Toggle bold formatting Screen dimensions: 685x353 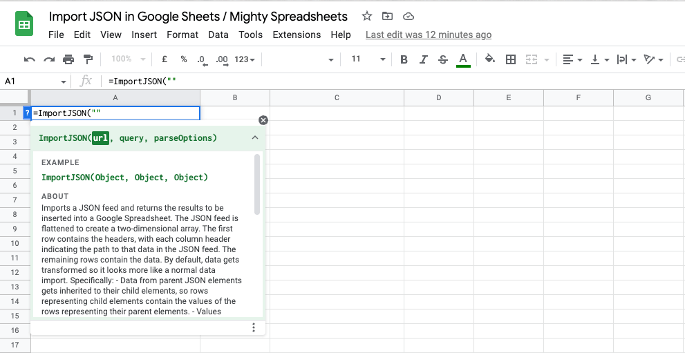point(404,59)
